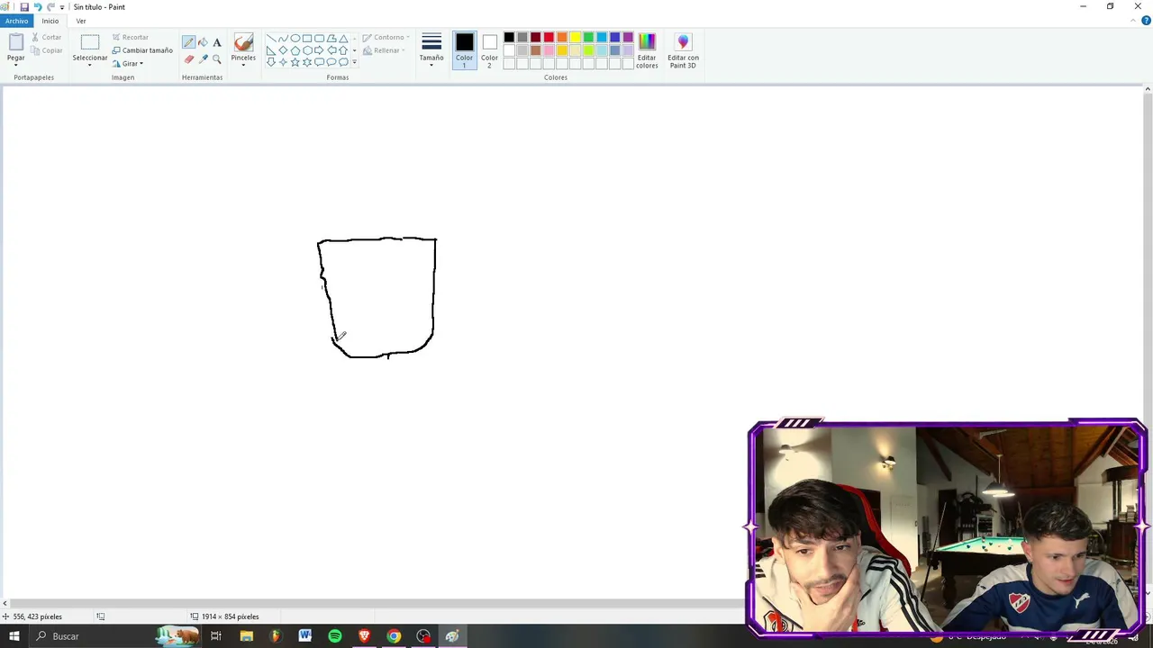Click the Save icon in title bar
This screenshot has width=1153, height=648.
(x=24, y=6)
